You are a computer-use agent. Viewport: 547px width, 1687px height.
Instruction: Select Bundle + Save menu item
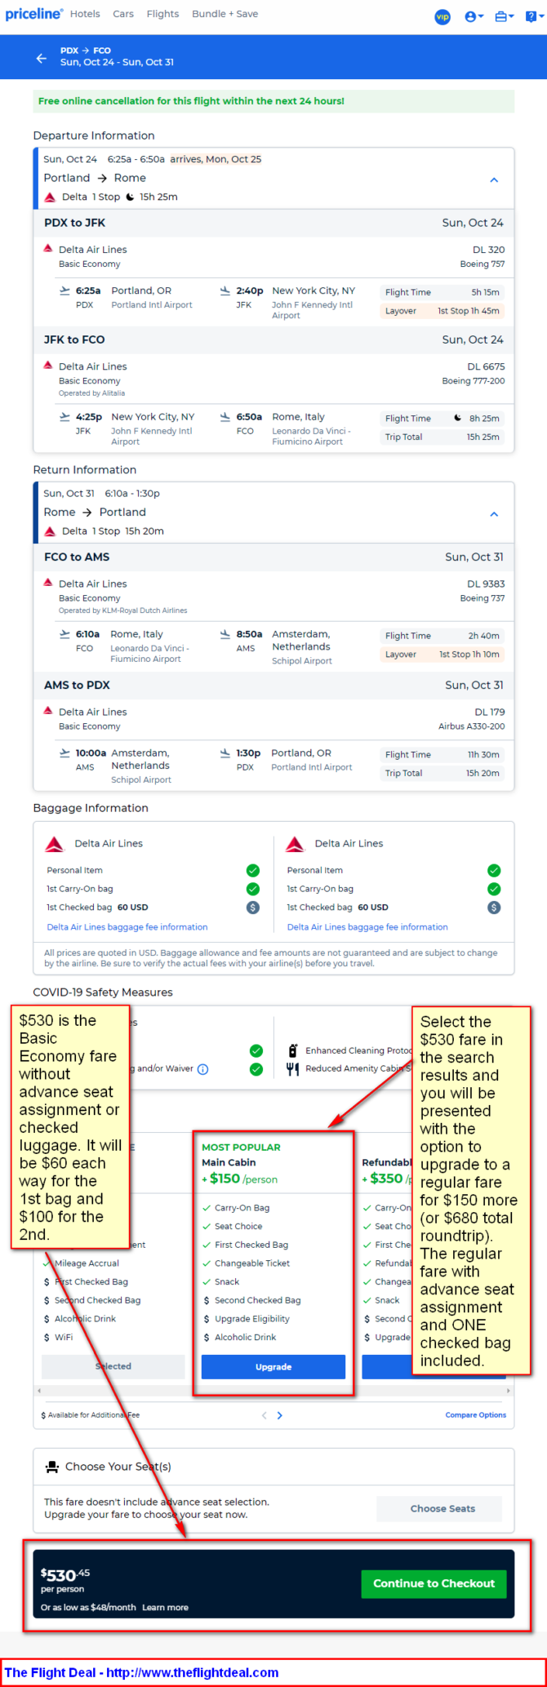click(225, 14)
